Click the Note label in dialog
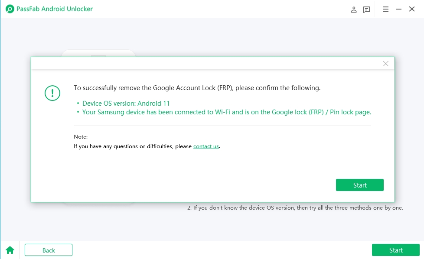This screenshot has width=424, height=259. (x=81, y=137)
